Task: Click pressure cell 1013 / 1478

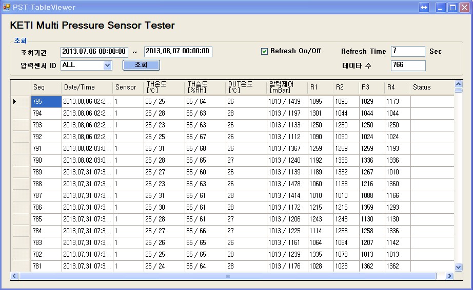Action: (x=287, y=184)
